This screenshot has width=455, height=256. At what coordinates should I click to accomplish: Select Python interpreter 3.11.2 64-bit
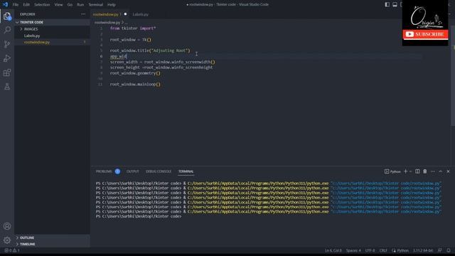423,250
